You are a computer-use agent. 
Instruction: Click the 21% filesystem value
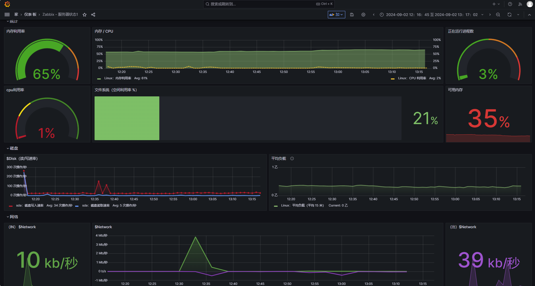pyautogui.click(x=426, y=118)
